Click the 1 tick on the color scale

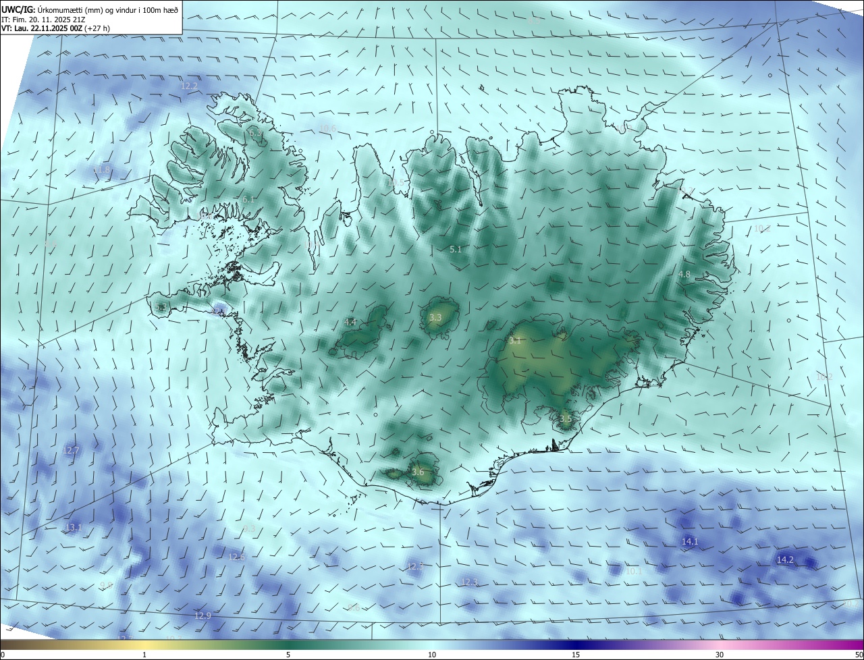144,655
